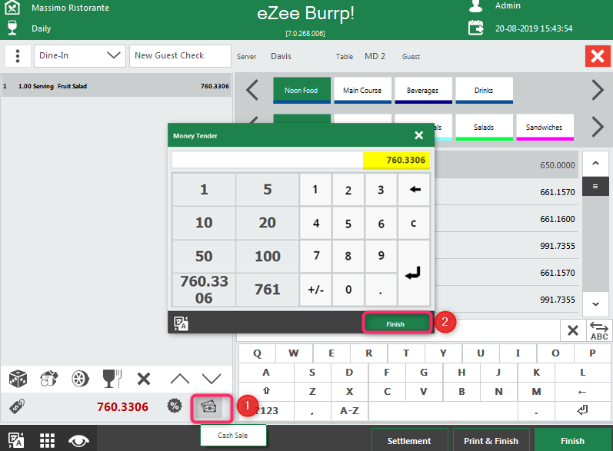
Task: Tender quick amount 50
Action: pyautogui.click(x=204, y=256)
